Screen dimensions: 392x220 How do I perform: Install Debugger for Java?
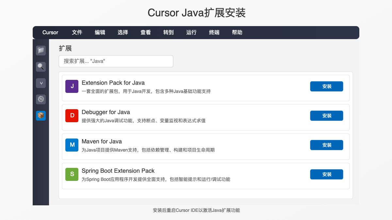[x=327, y=116]
